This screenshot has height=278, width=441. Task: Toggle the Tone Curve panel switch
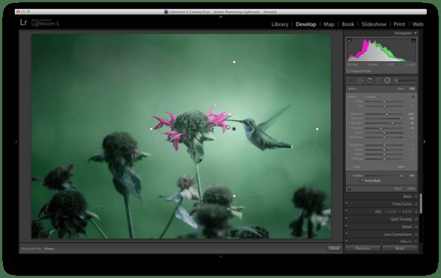point(347,203)
